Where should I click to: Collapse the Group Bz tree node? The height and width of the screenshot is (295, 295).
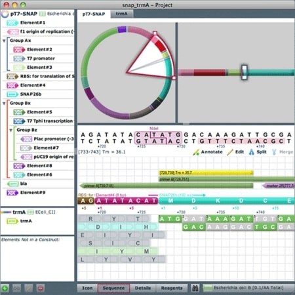10,130
